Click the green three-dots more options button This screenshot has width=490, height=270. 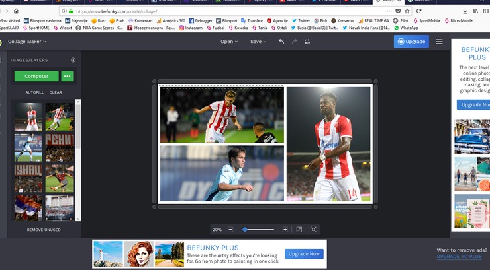click(68, 76)
